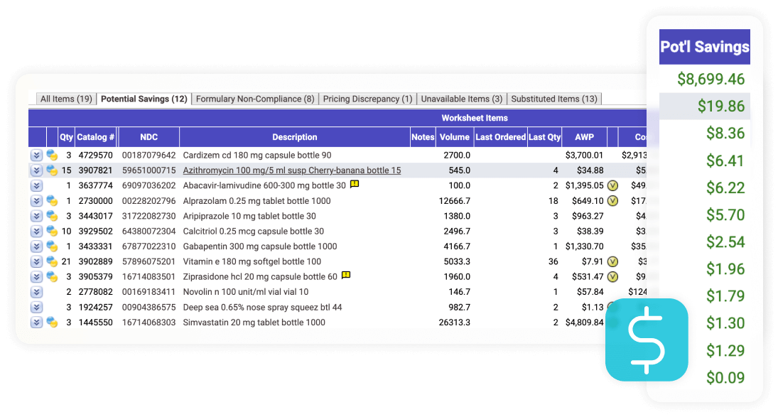Expand the Abacavir-lamivudine row details
This screenshot has width=778, height=417.
[x=36, y=186]
